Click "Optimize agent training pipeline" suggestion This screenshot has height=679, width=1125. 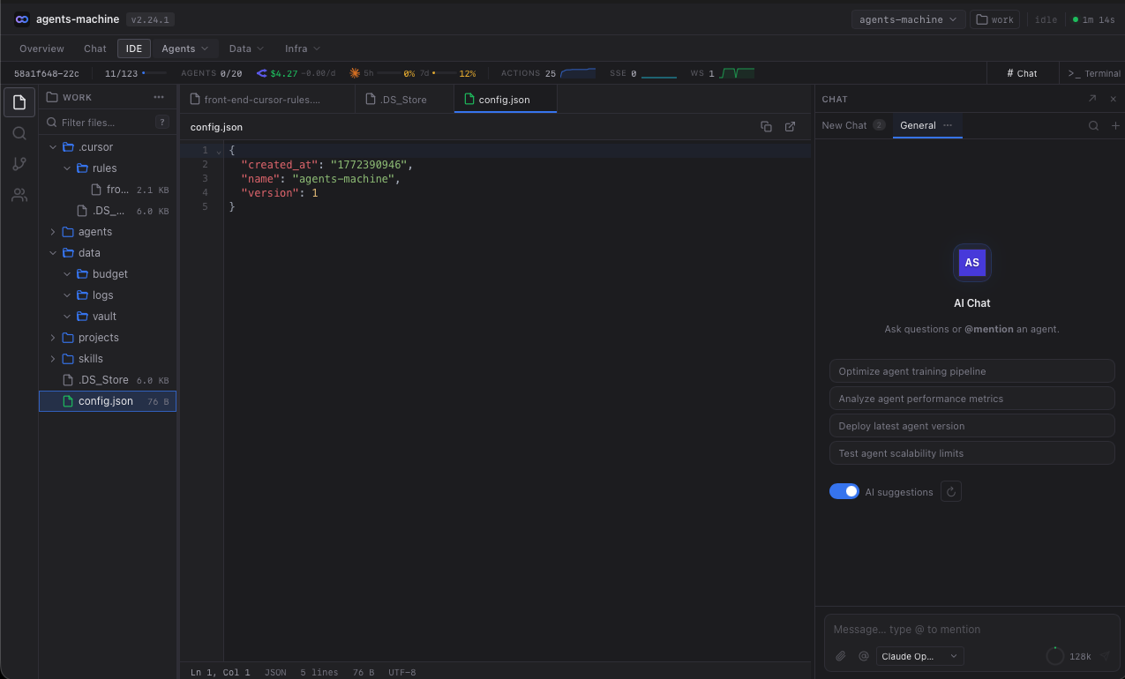pos(971,371)
